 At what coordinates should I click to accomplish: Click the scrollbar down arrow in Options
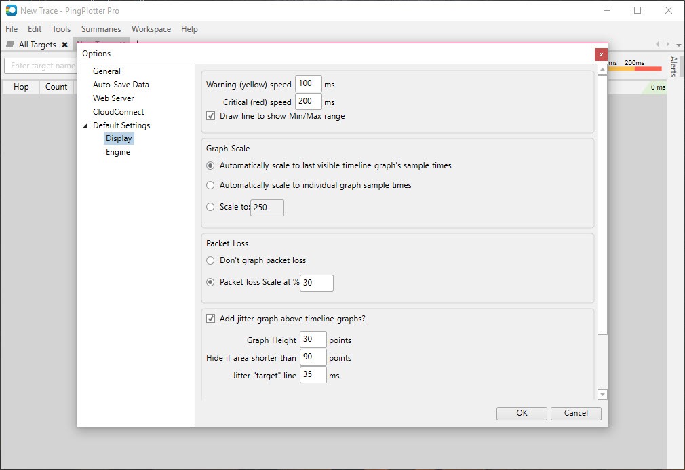pyautogui.click(x=602, y=395)
